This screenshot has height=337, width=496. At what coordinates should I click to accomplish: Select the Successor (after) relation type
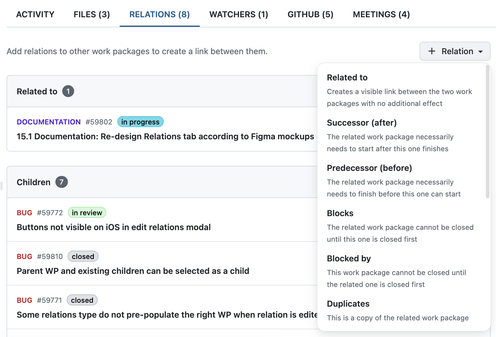coord(362,123)
